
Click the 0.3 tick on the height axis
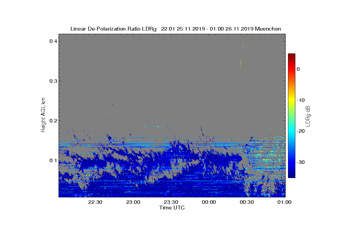click(x=53, y=81)
